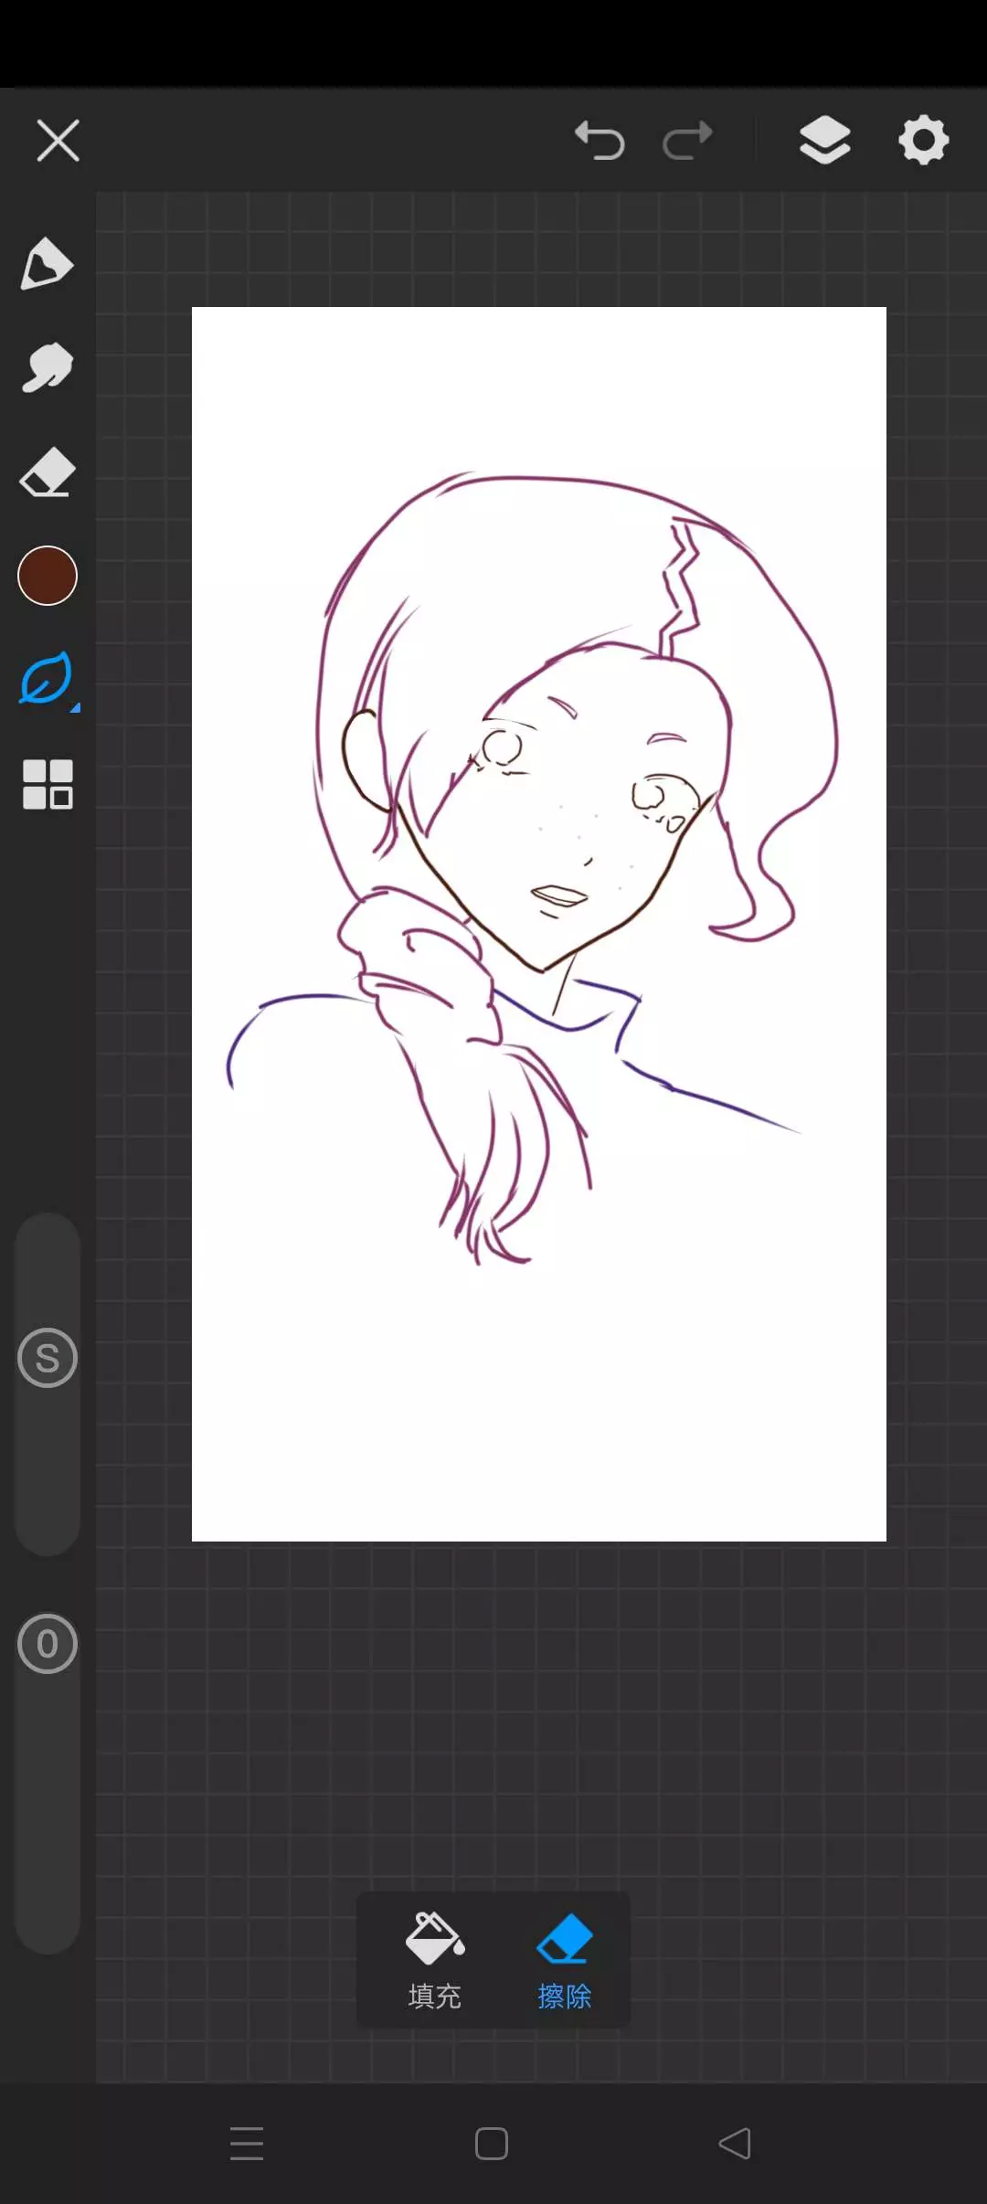The width and height of the screenshot is (987, 2204).
Task: Open the layers panel
Action: 824,140
